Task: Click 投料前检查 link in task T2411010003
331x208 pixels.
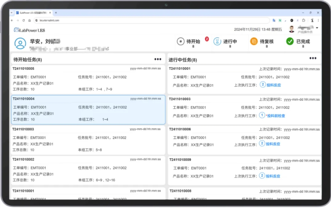Action: [276, 116]
